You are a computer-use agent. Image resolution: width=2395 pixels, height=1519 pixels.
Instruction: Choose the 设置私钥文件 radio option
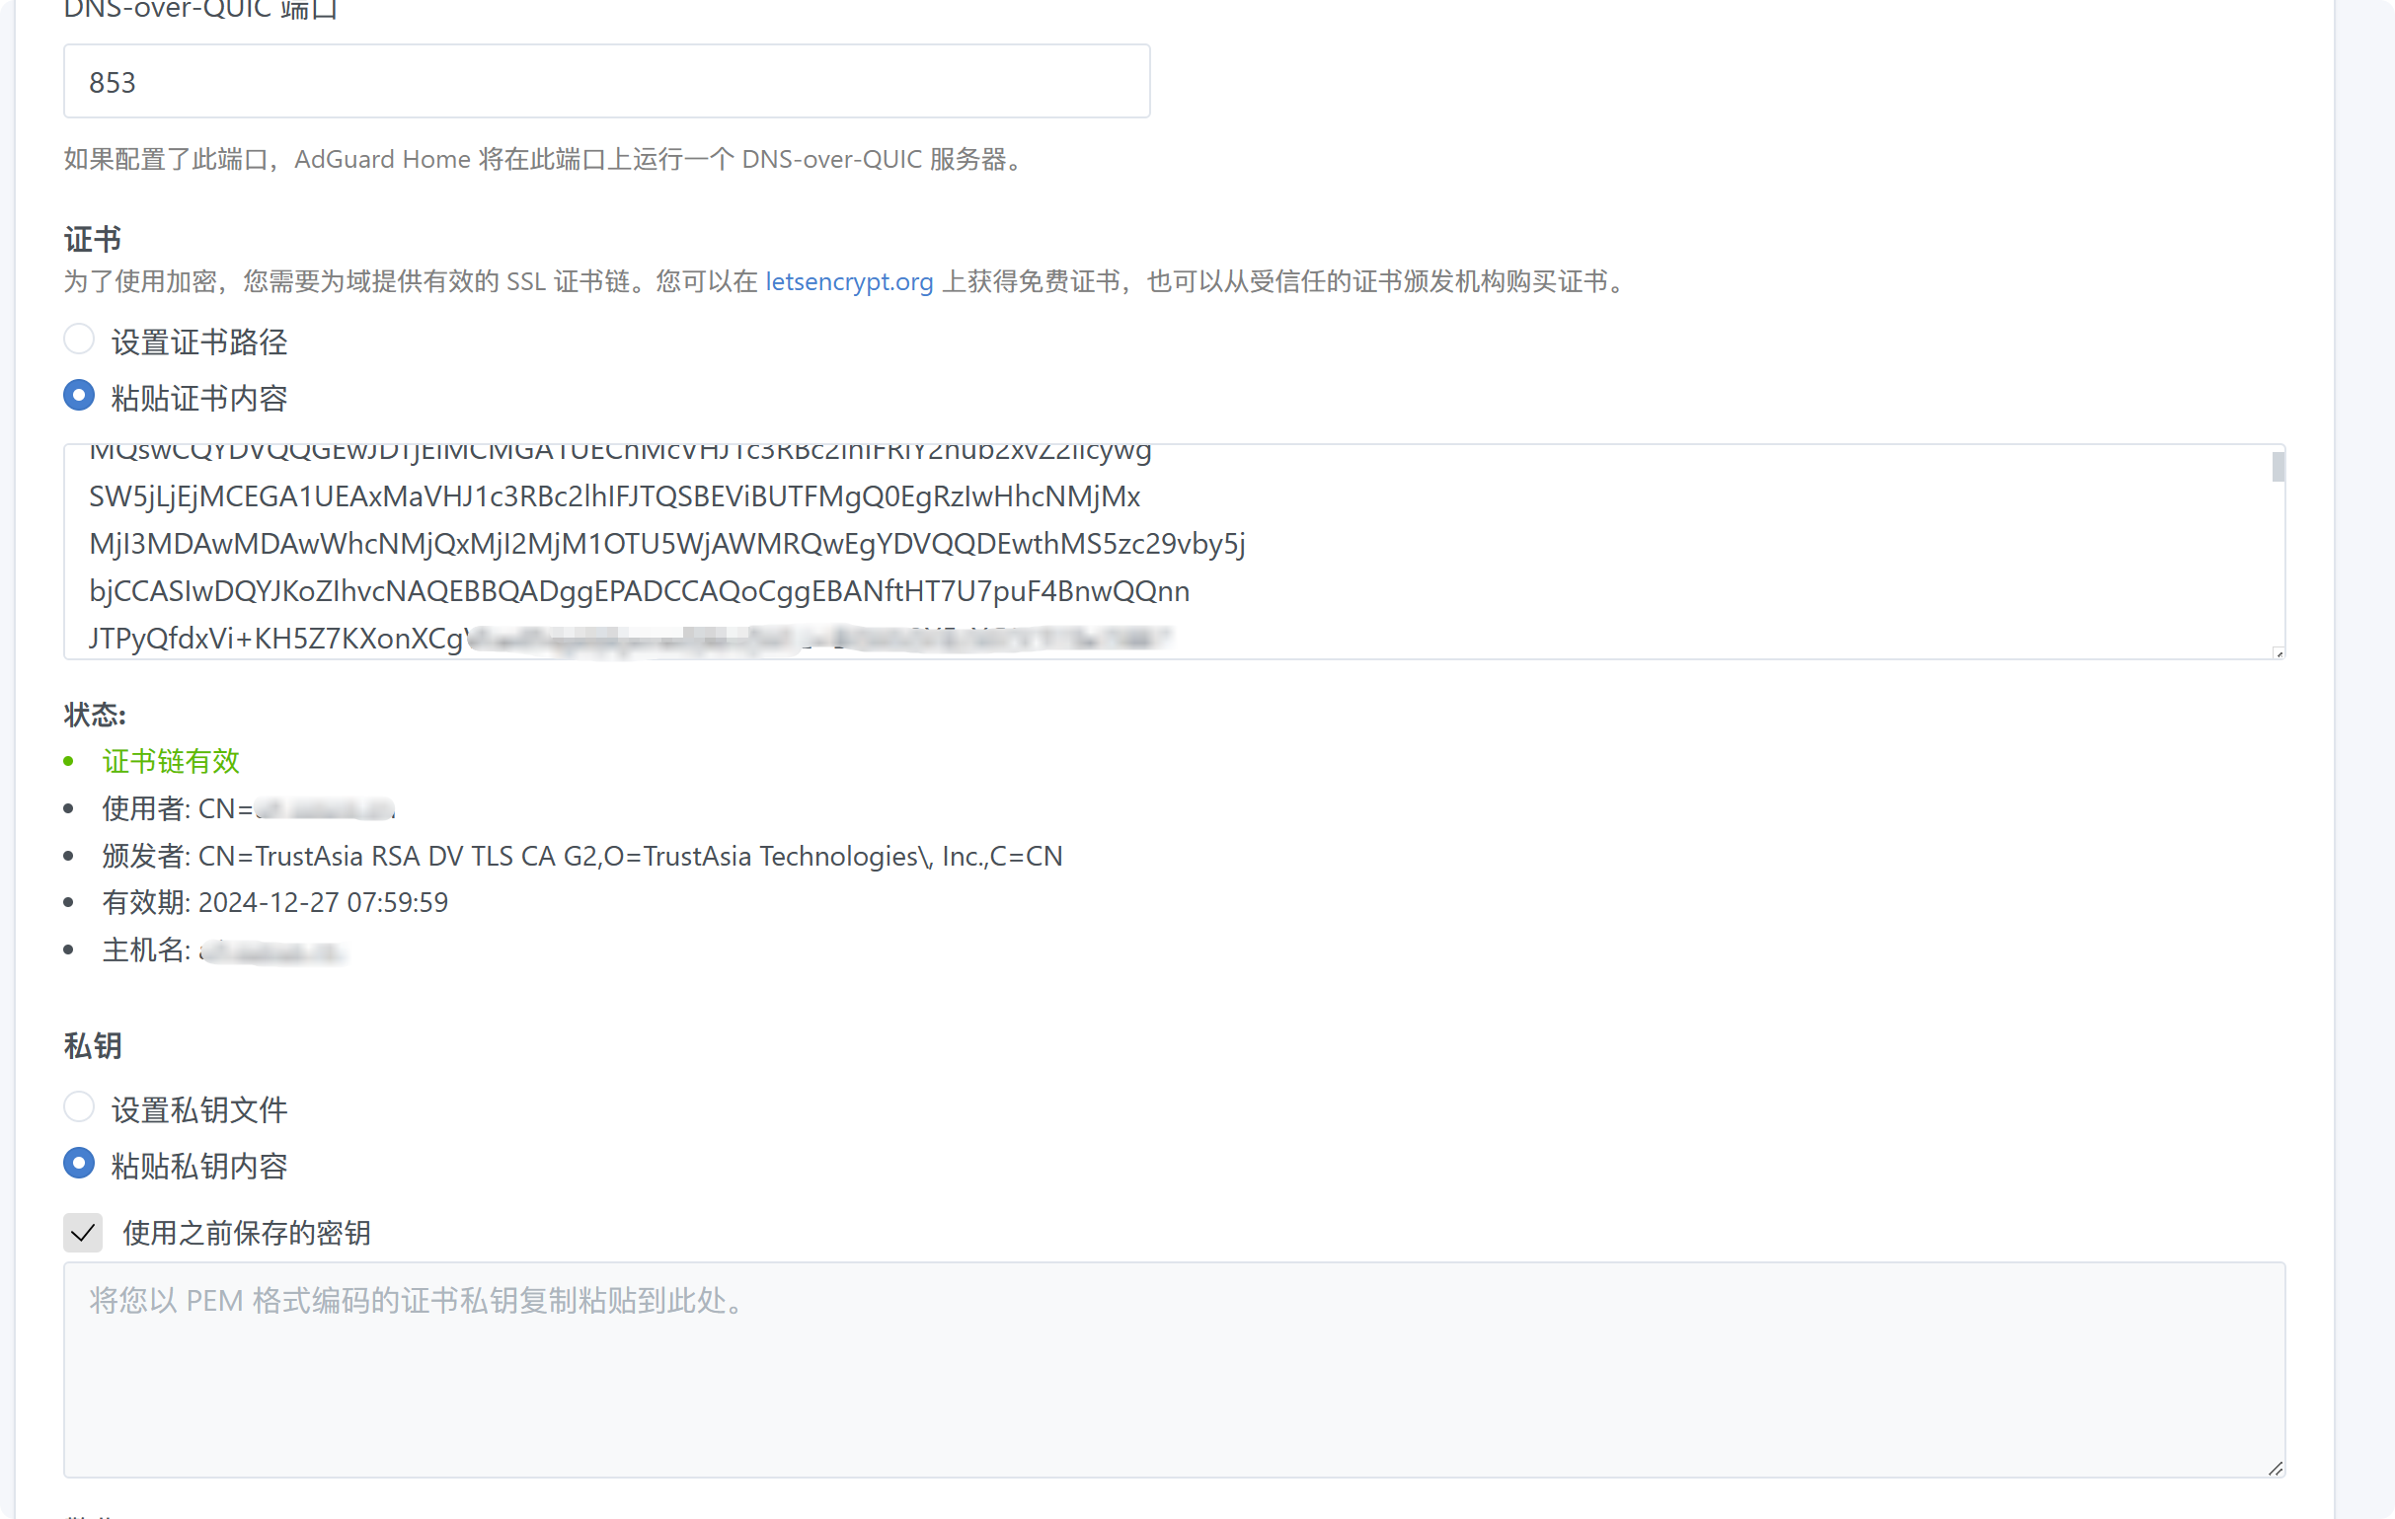tap(79, 1107)
